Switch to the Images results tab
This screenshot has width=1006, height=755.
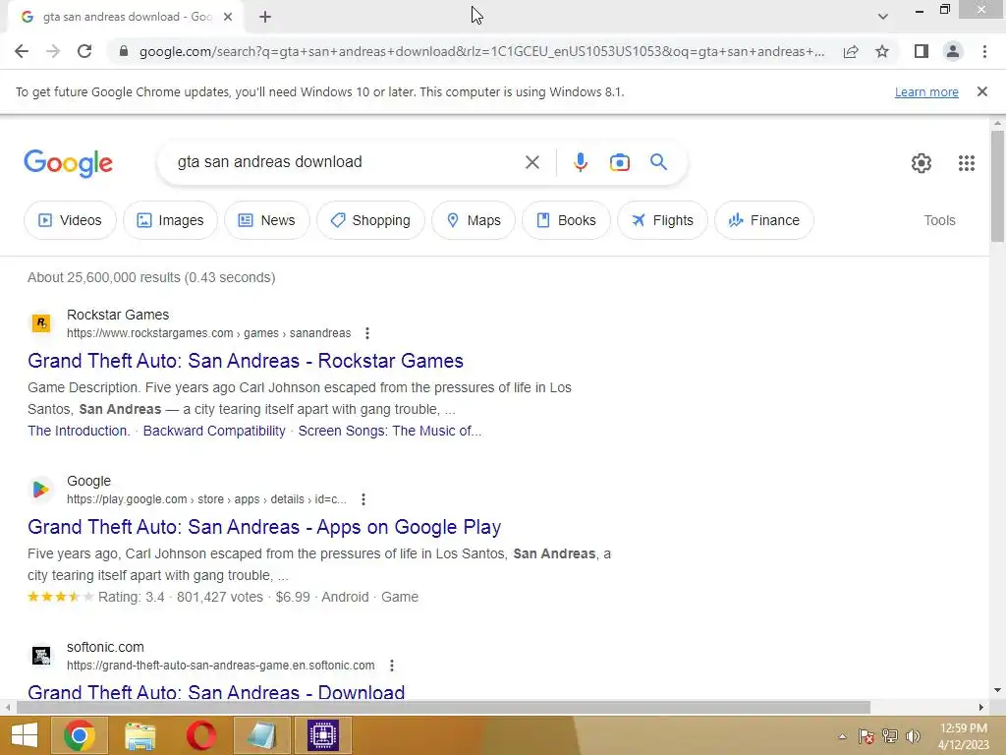click(170, 220)
